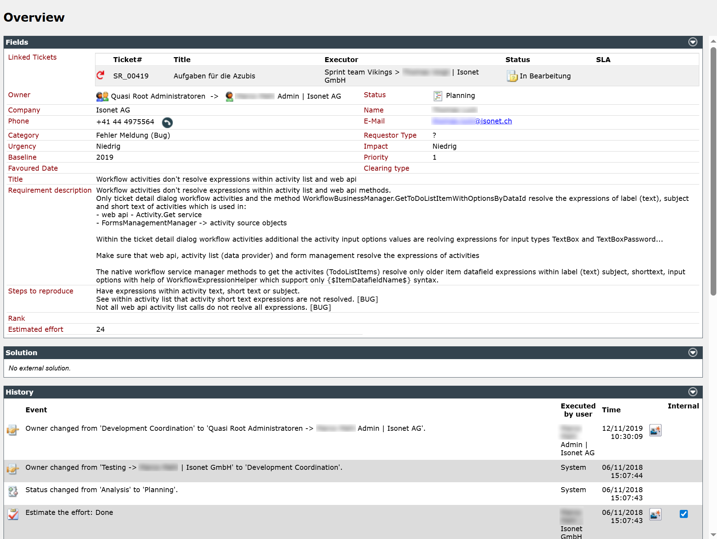Click the Estimate the effort checkmark icon
This screenshot has height=539, width=717.
pos(13,514)
